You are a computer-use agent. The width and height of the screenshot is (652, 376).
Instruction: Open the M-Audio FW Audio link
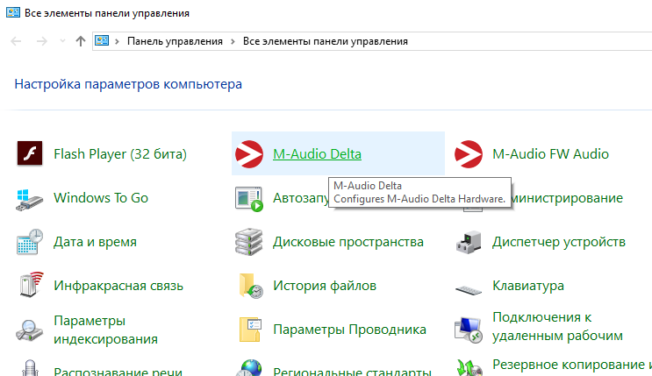[x=550, y=154]
